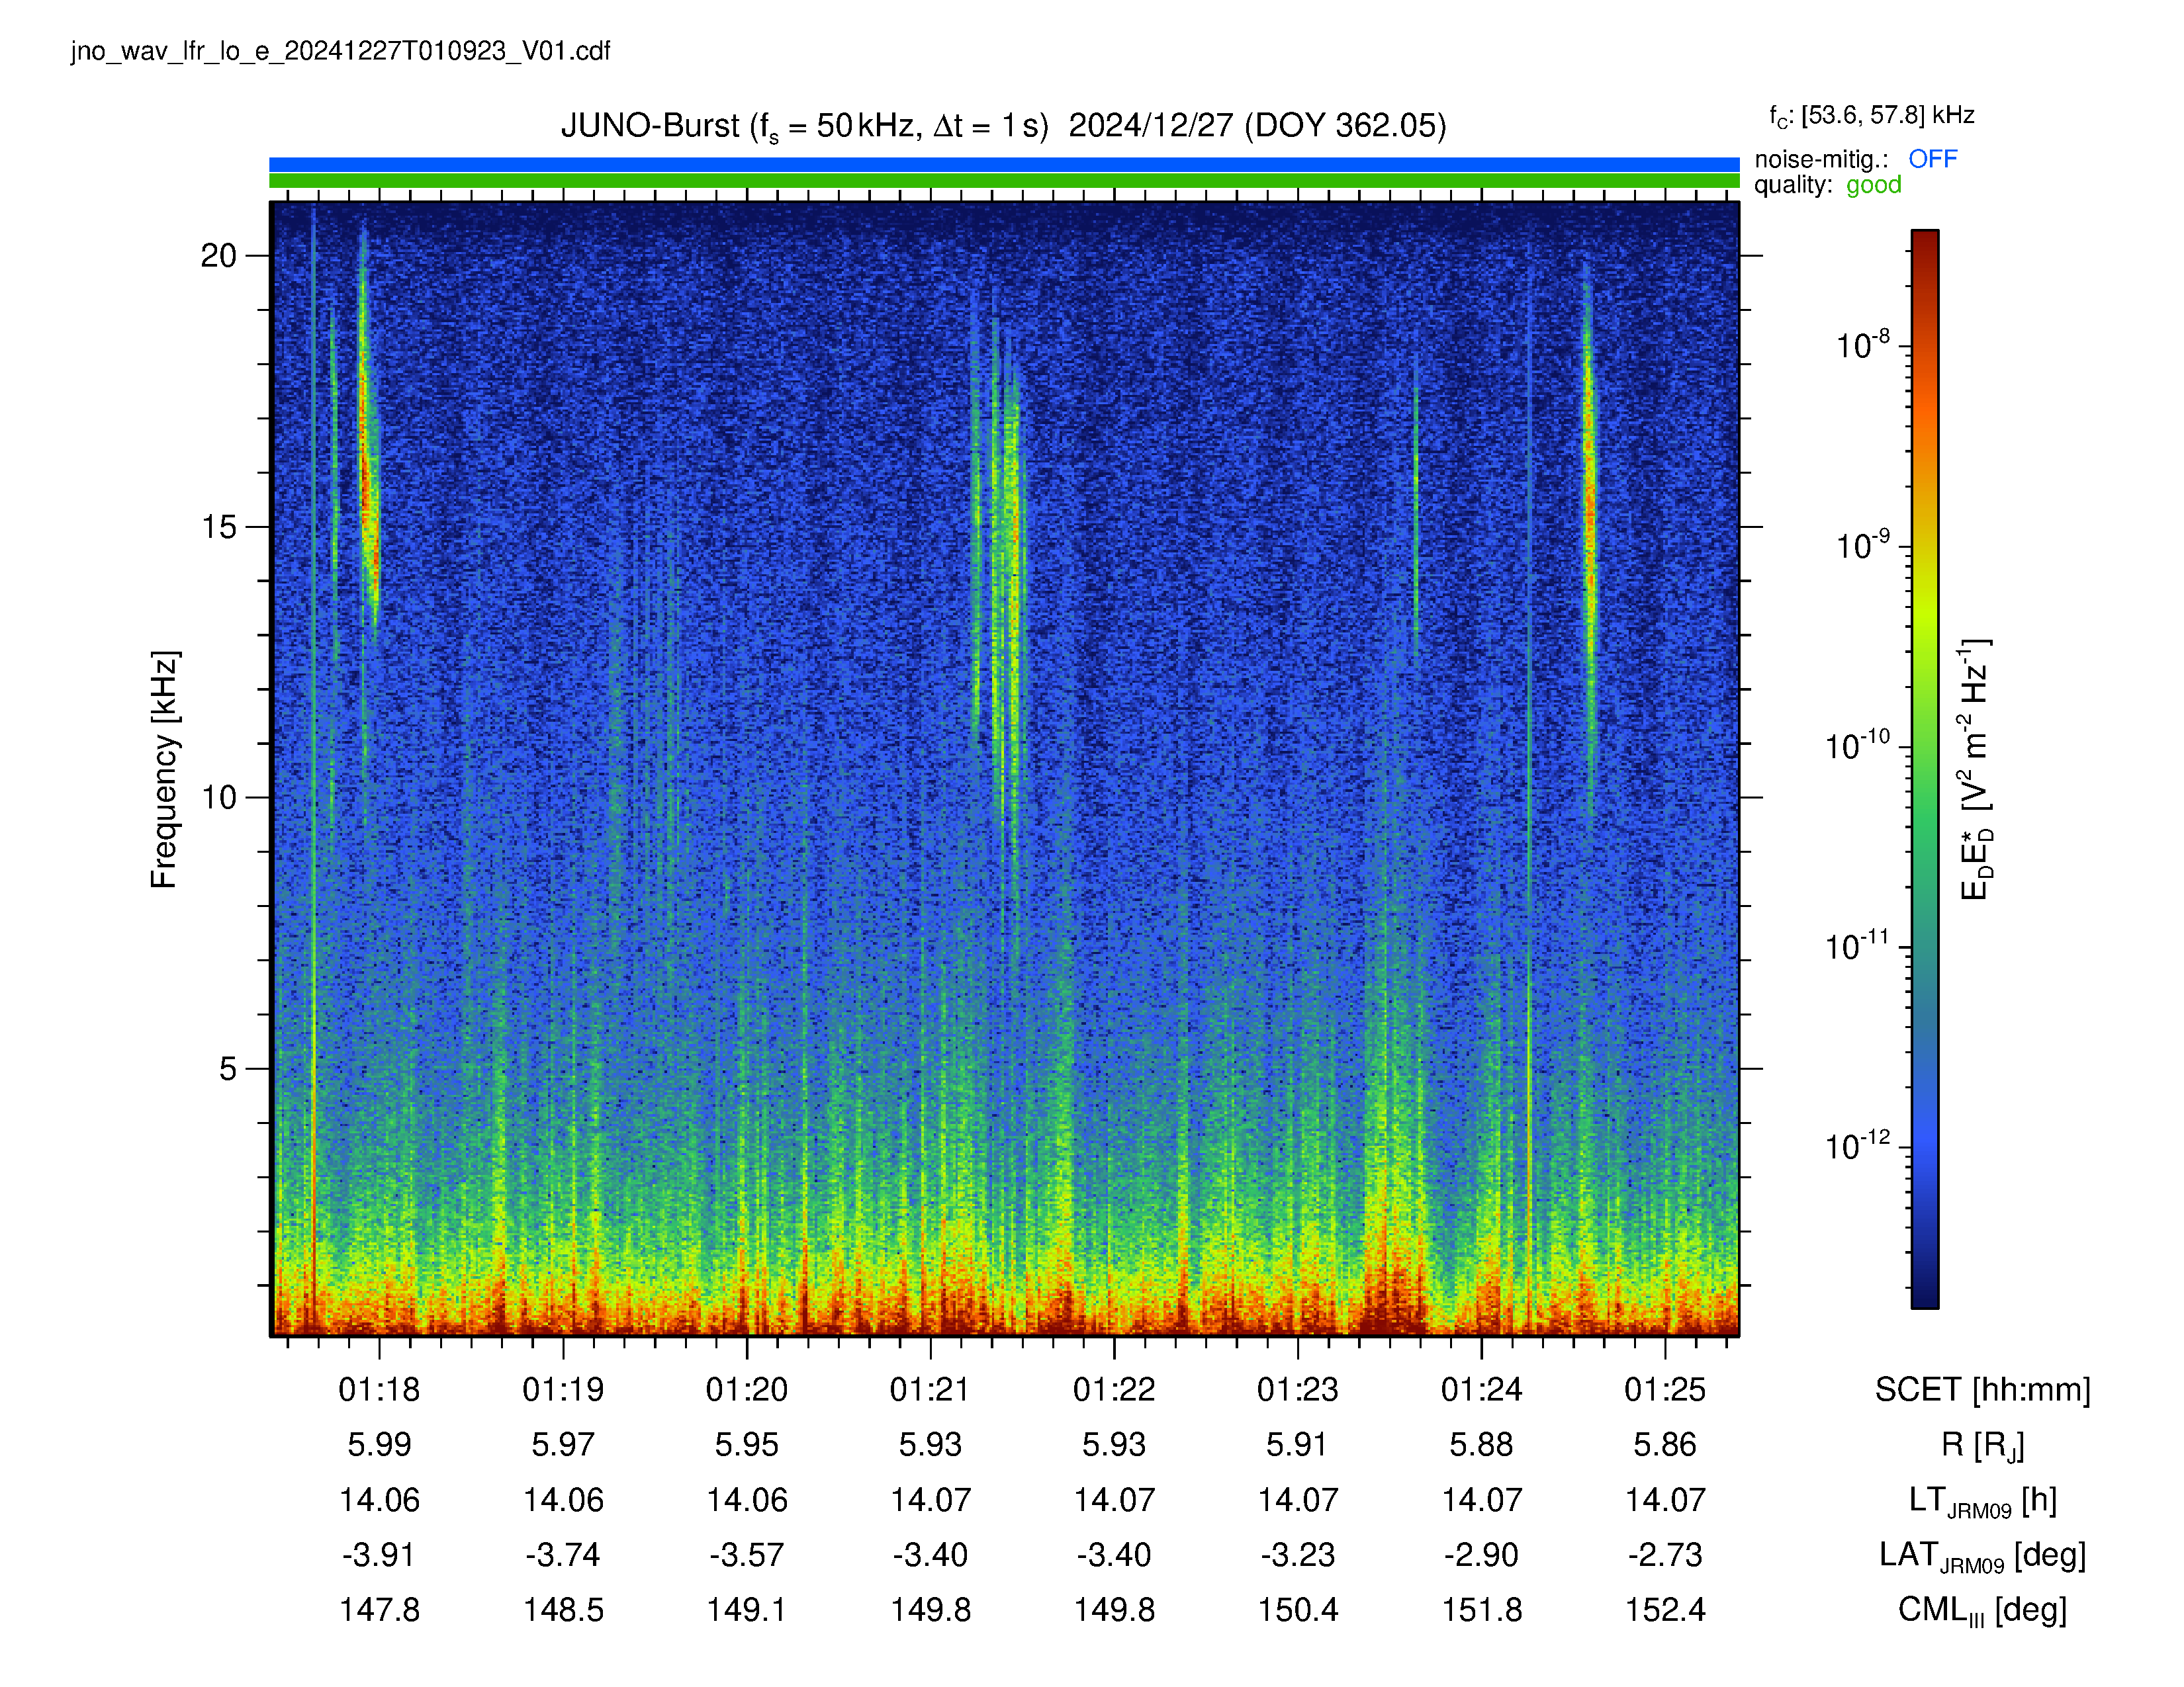Click the Frequency [kHz] axis title
Image resolution: width=2184 pixels, height=1687 pixels.
pos(164,769)
